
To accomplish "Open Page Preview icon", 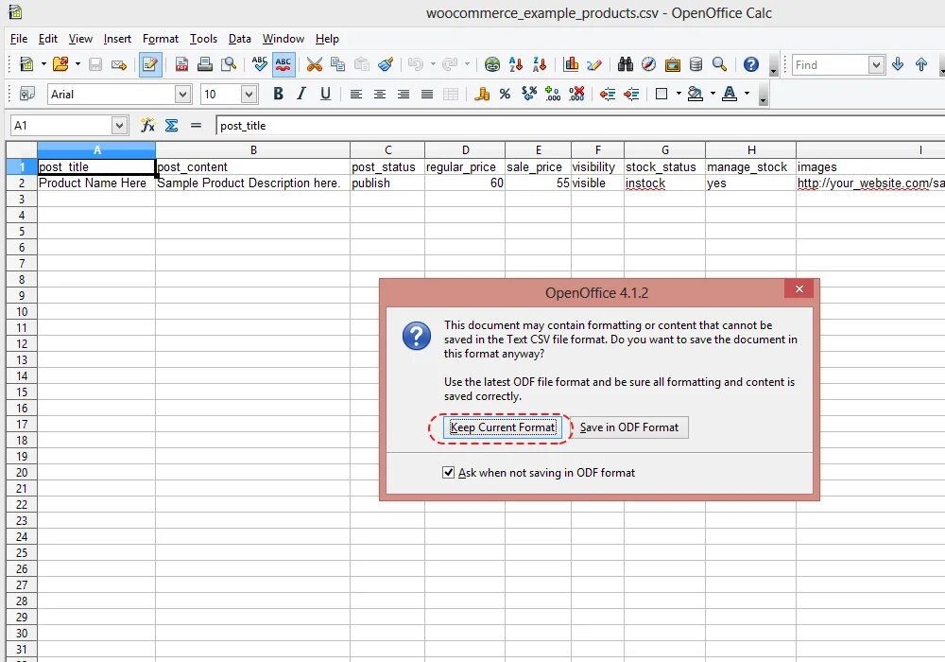I will (229, 64).
